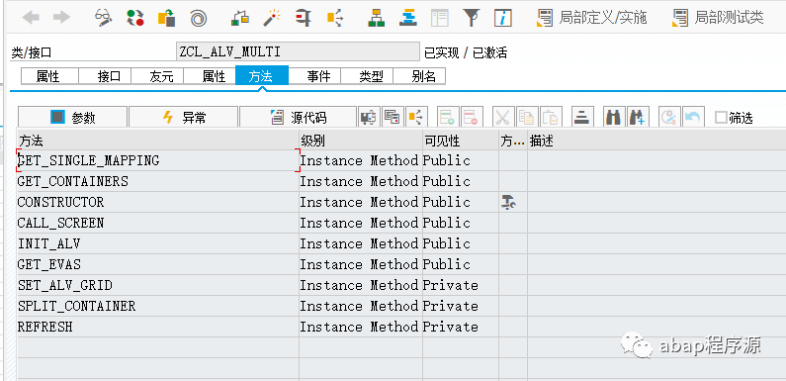
Task: Click the Public visibility cell for GET_EVAS
Action: [x=461, y=264]
